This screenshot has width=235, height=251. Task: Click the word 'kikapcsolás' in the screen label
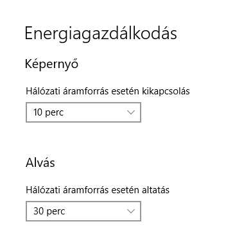pyautogui.click(x=166, y=91)
